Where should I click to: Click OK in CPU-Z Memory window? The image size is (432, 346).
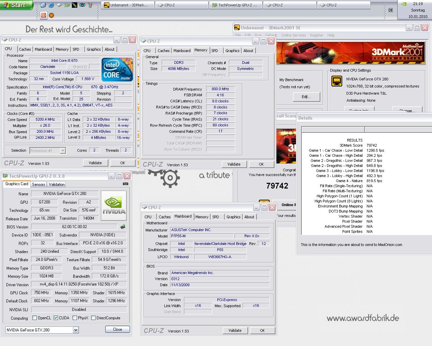261,164
